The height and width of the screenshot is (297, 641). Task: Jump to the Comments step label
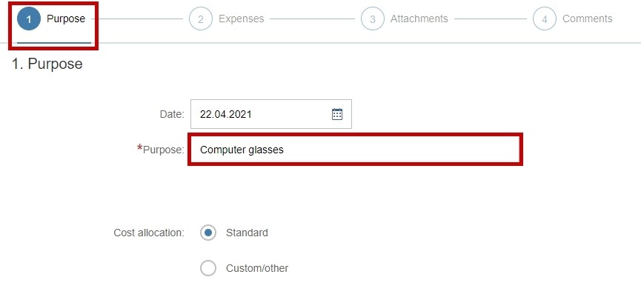pos(588,19)
